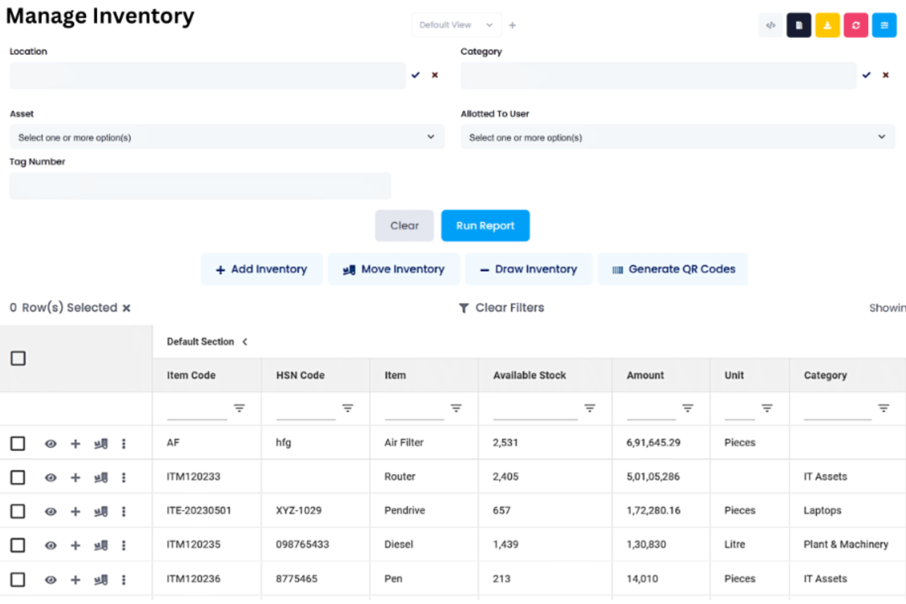Click the Item column filter input
Screen dimensions: 906x604
pos(414,409)
